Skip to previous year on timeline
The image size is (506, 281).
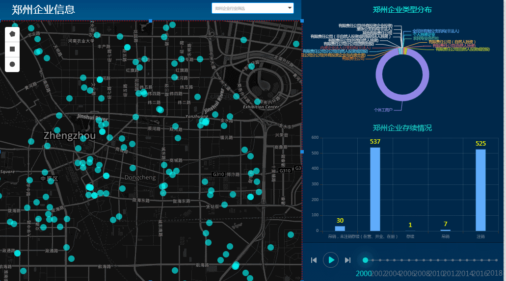coord(314,259)
